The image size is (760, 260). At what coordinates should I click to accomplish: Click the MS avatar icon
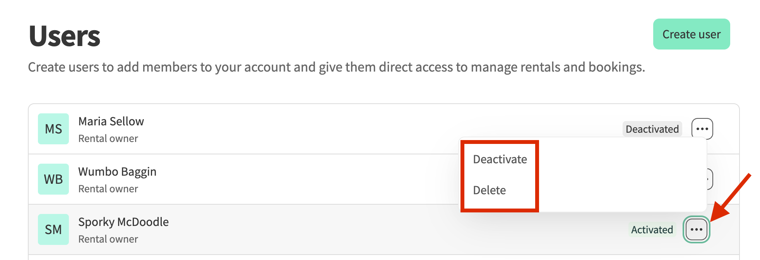click(x=53, y=129)
